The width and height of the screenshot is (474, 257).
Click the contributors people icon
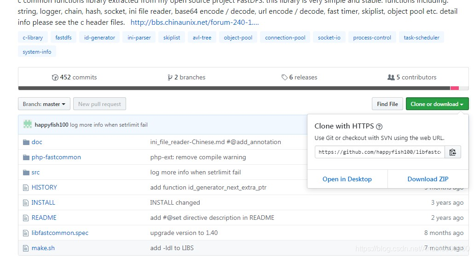point(391,78)
